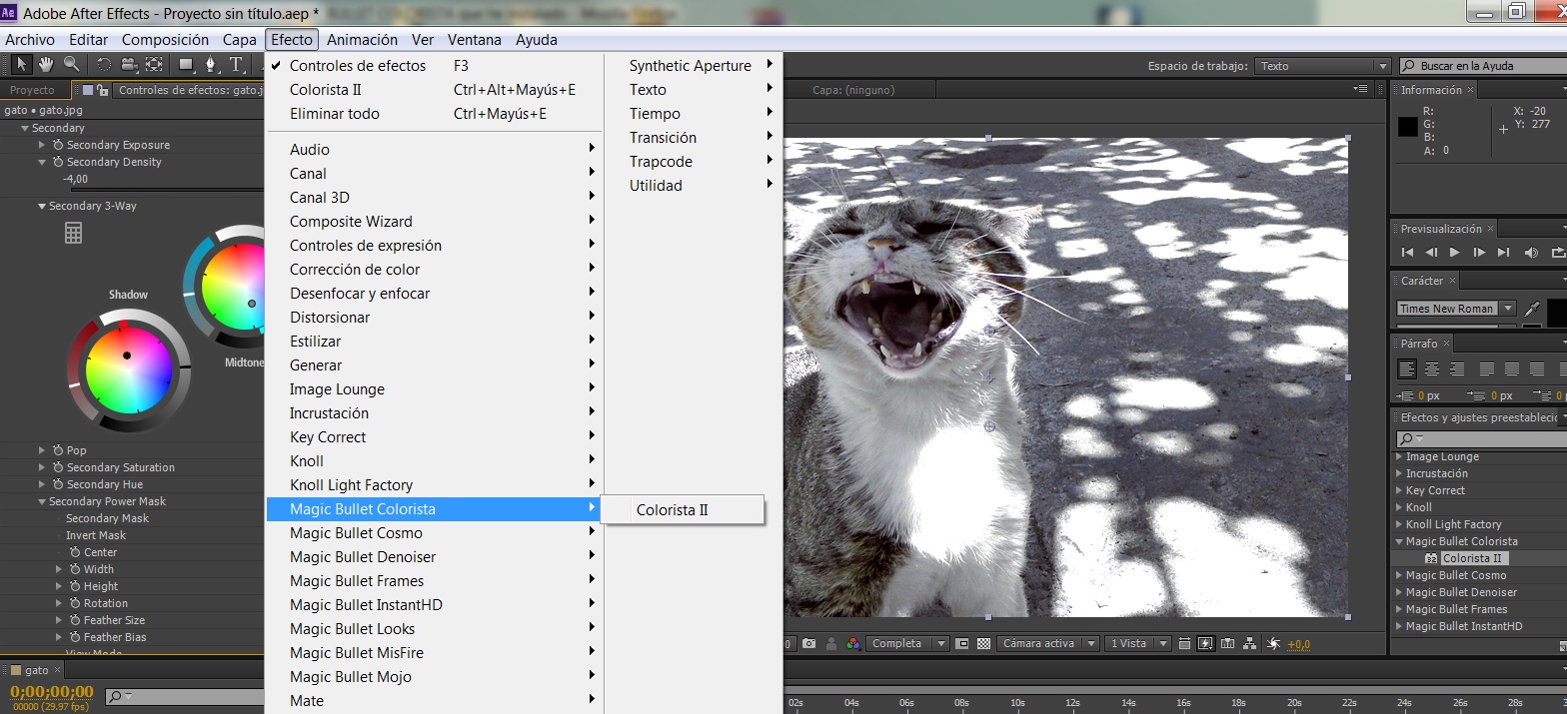Step forward one frame in Previsualización
This screenshot has height=714, width=1567.
(x=1479, y=253)
